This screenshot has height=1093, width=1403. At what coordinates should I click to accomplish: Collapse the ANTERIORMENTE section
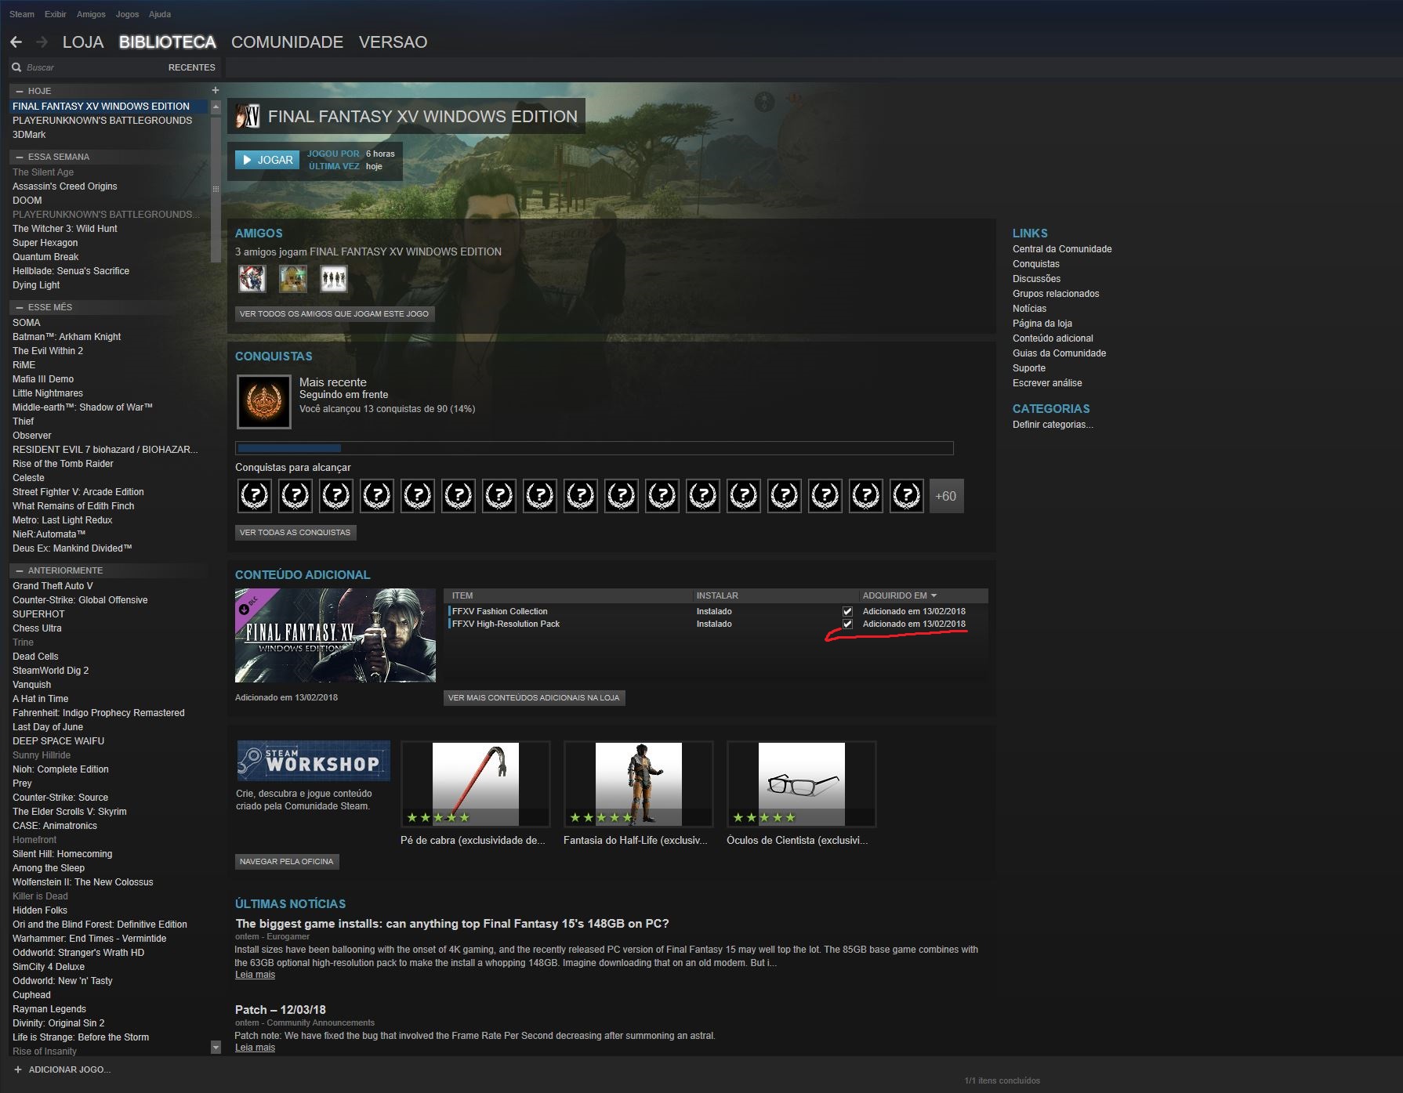pos(20,570)
